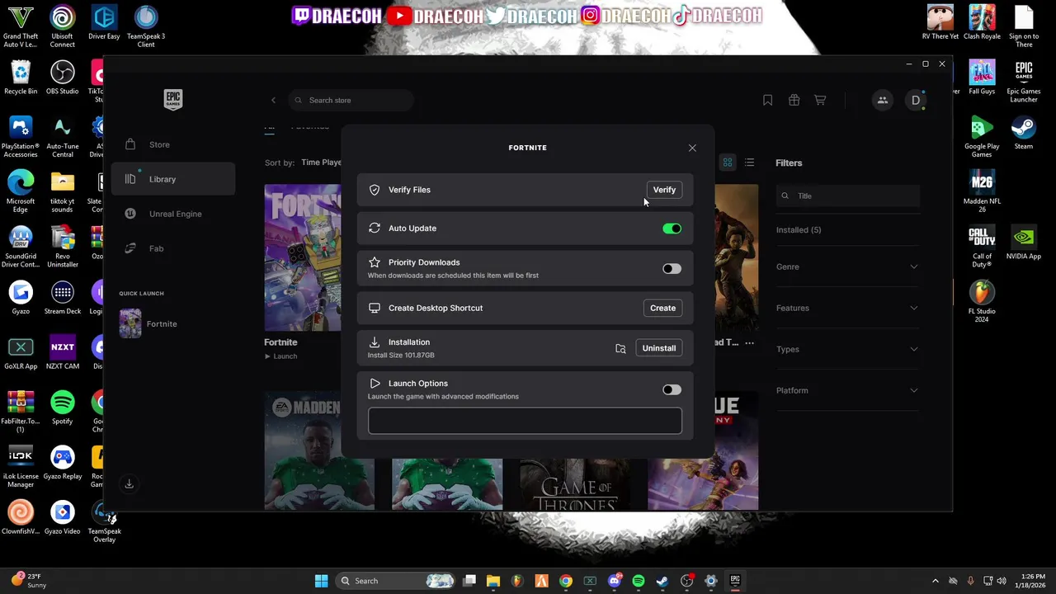Click the Fortnite game cover thumbnail
The image size is (1056, 594).
tap(303, 257)
